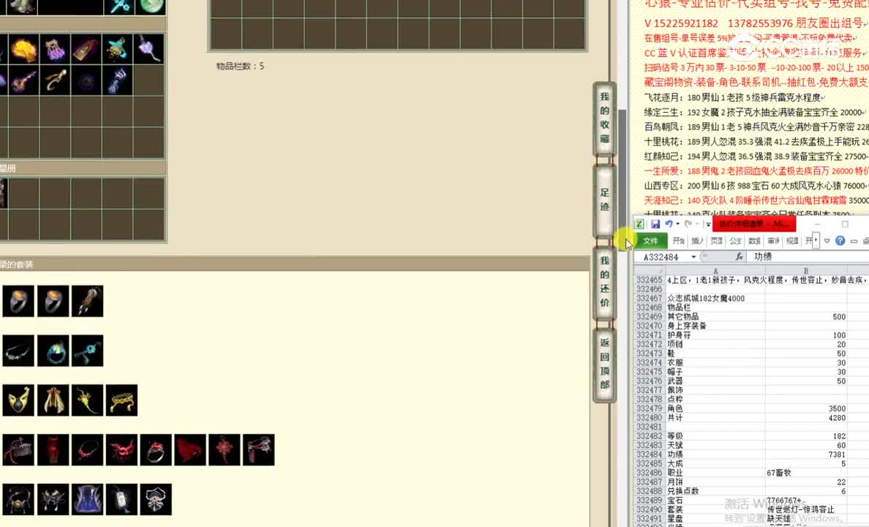Click the fx insert function icon

coord(740,257)
